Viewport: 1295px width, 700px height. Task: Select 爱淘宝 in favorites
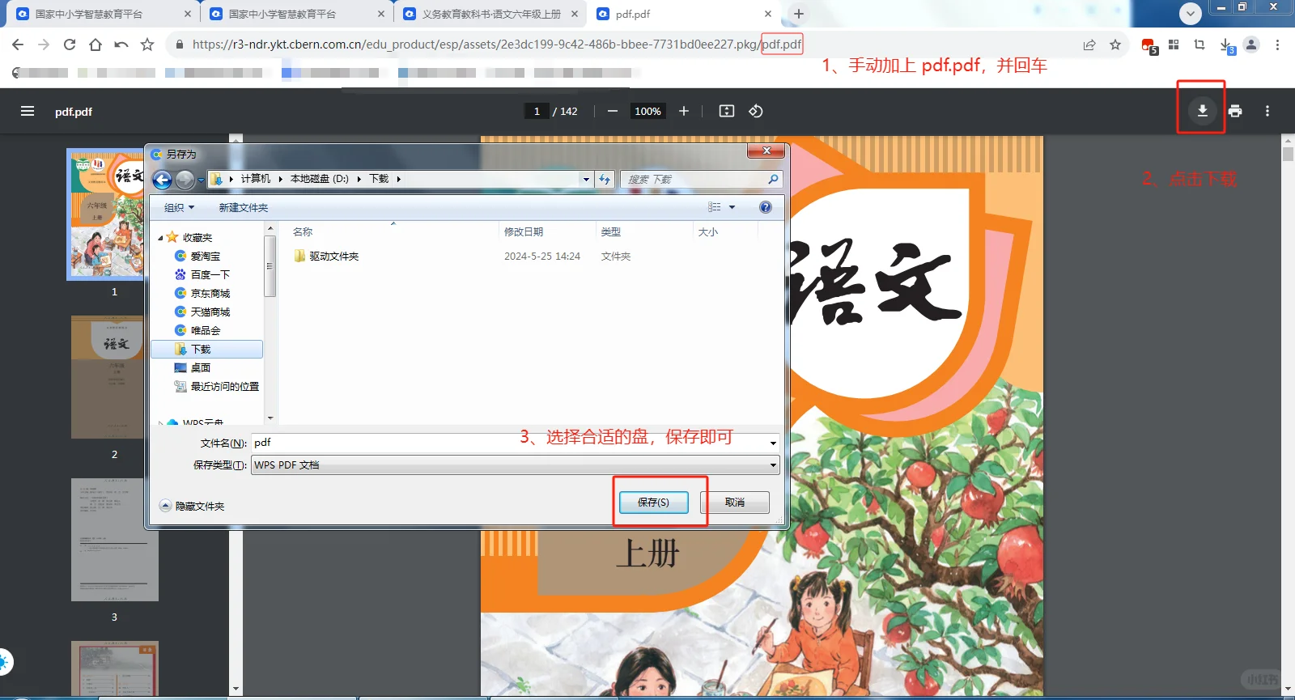(x=205, y=256)
